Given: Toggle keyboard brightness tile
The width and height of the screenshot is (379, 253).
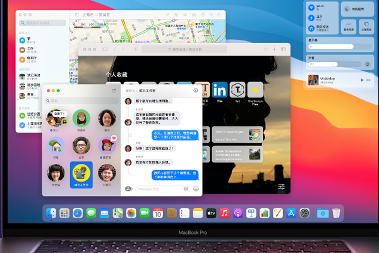Looking at the screenshot, I should click(349, 27).
